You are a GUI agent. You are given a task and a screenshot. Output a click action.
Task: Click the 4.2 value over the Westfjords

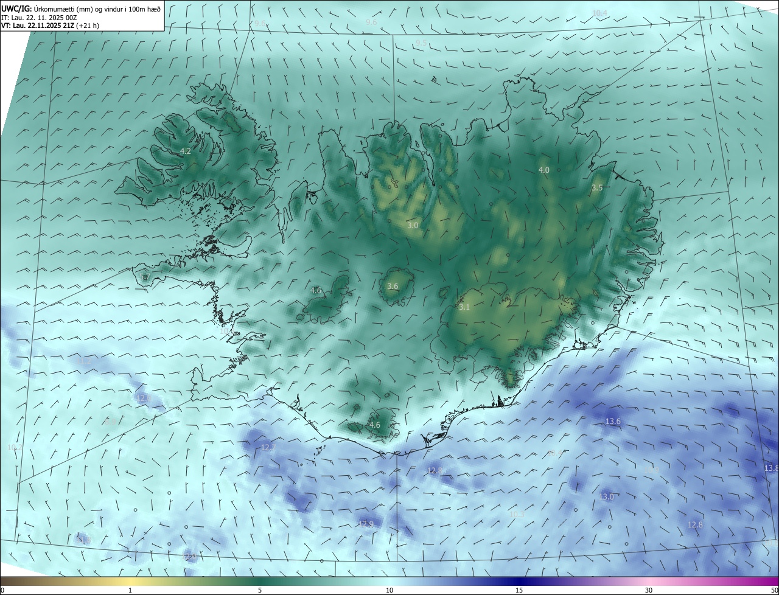coord(186,151)
